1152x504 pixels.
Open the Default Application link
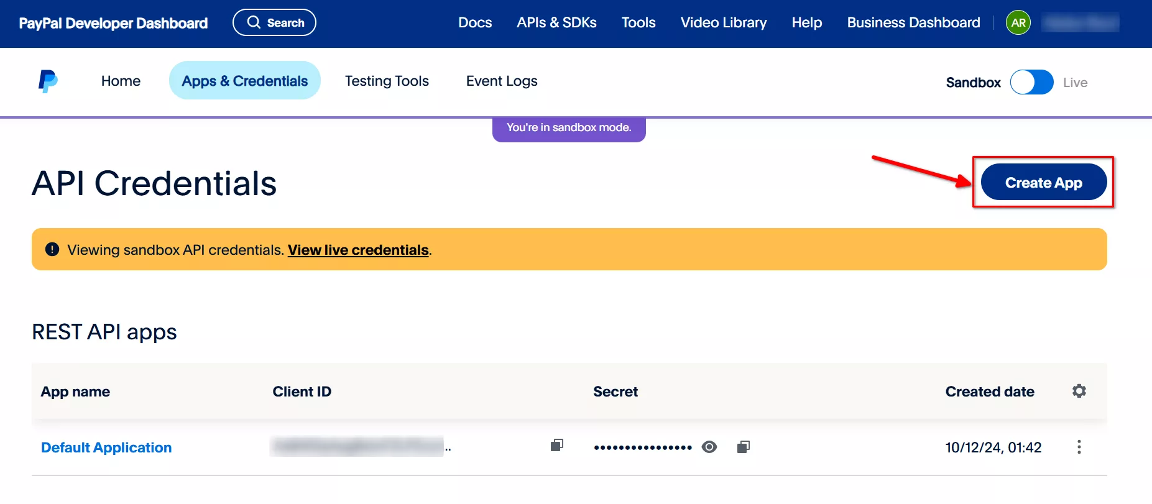[x=106, y=447]
